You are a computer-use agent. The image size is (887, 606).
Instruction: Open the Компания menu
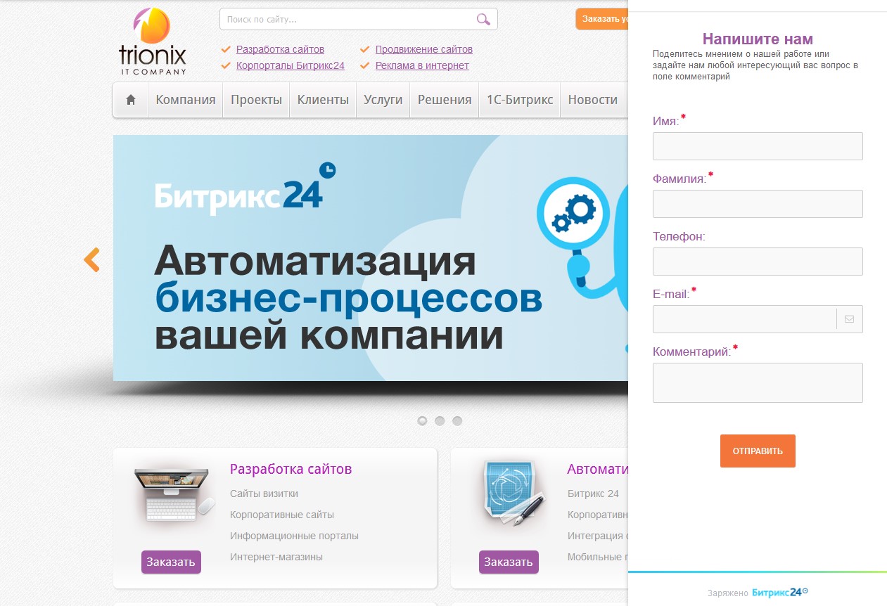click(x=186, y=100)
